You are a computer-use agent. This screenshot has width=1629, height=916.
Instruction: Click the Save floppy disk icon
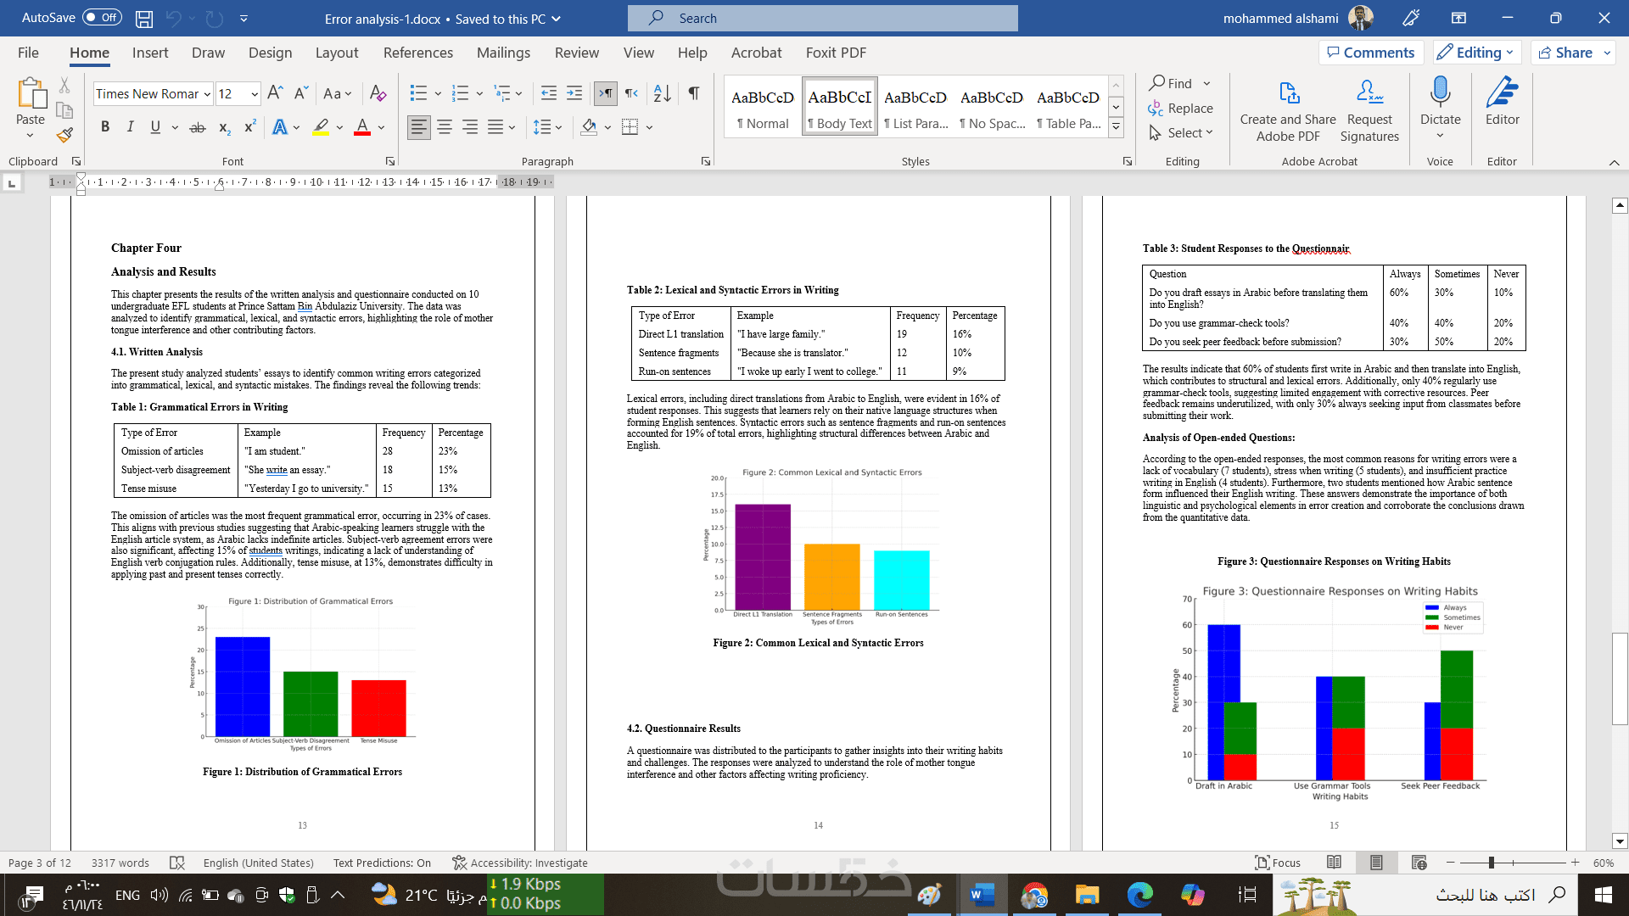[144, 18]
